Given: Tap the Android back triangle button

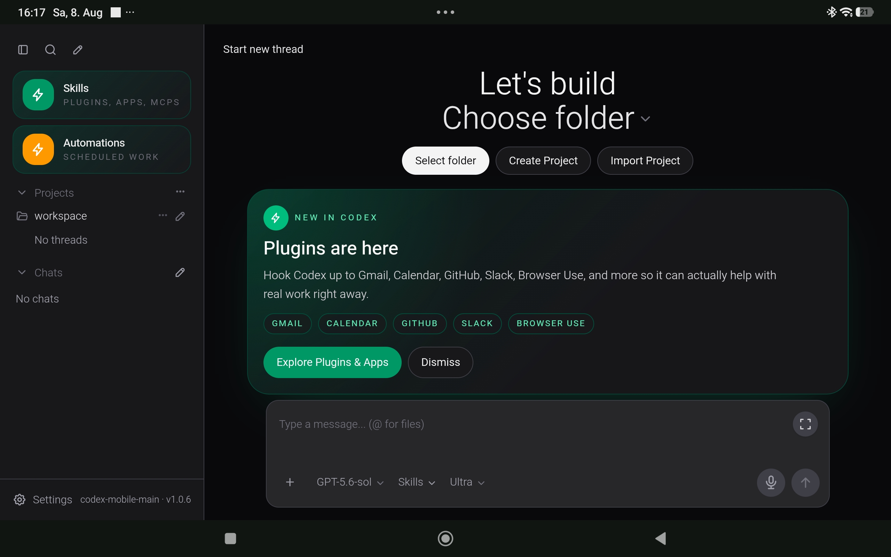Looking at the screenshot, I should (x=661, y=539).
